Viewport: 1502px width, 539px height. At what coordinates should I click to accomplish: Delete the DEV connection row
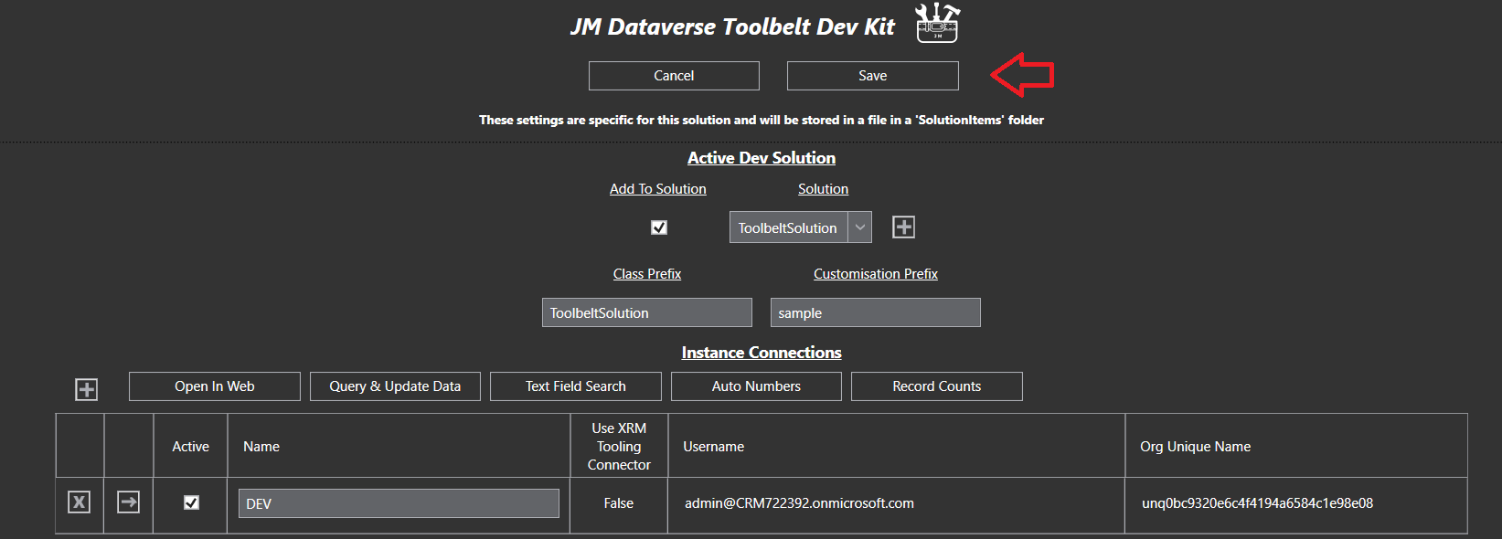click(x=80, y=502)
